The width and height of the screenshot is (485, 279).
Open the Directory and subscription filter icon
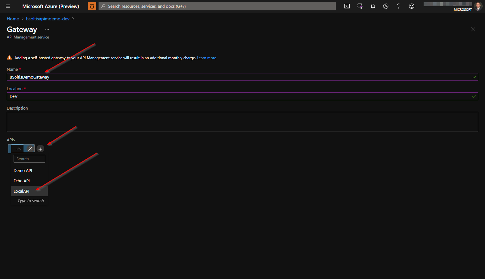(360, 6)
